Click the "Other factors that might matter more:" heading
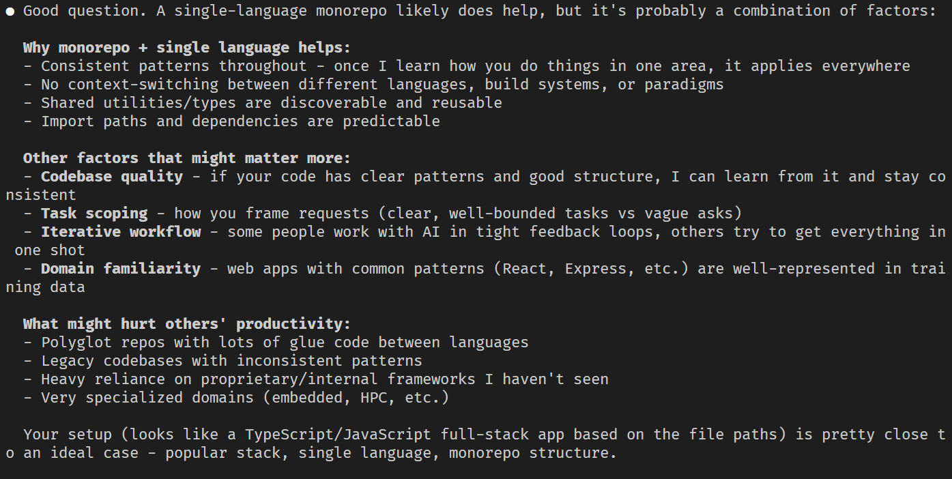This screenshot has height=479, width=952. coord(186,158)
